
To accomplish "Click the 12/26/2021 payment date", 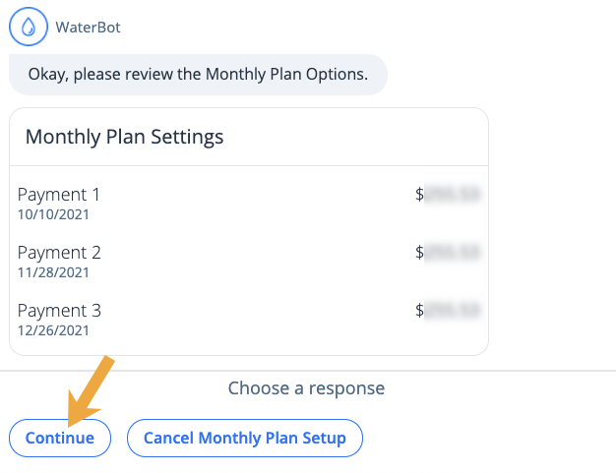I will tap(53, 330).
